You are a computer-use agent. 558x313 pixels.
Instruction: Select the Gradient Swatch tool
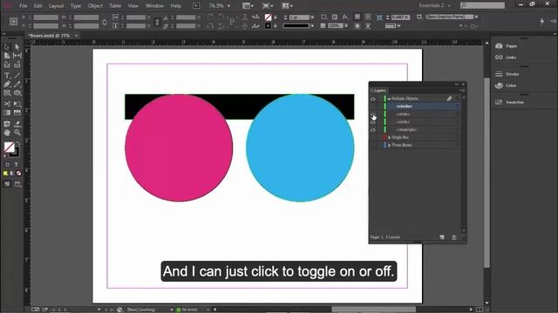[7, 112]
